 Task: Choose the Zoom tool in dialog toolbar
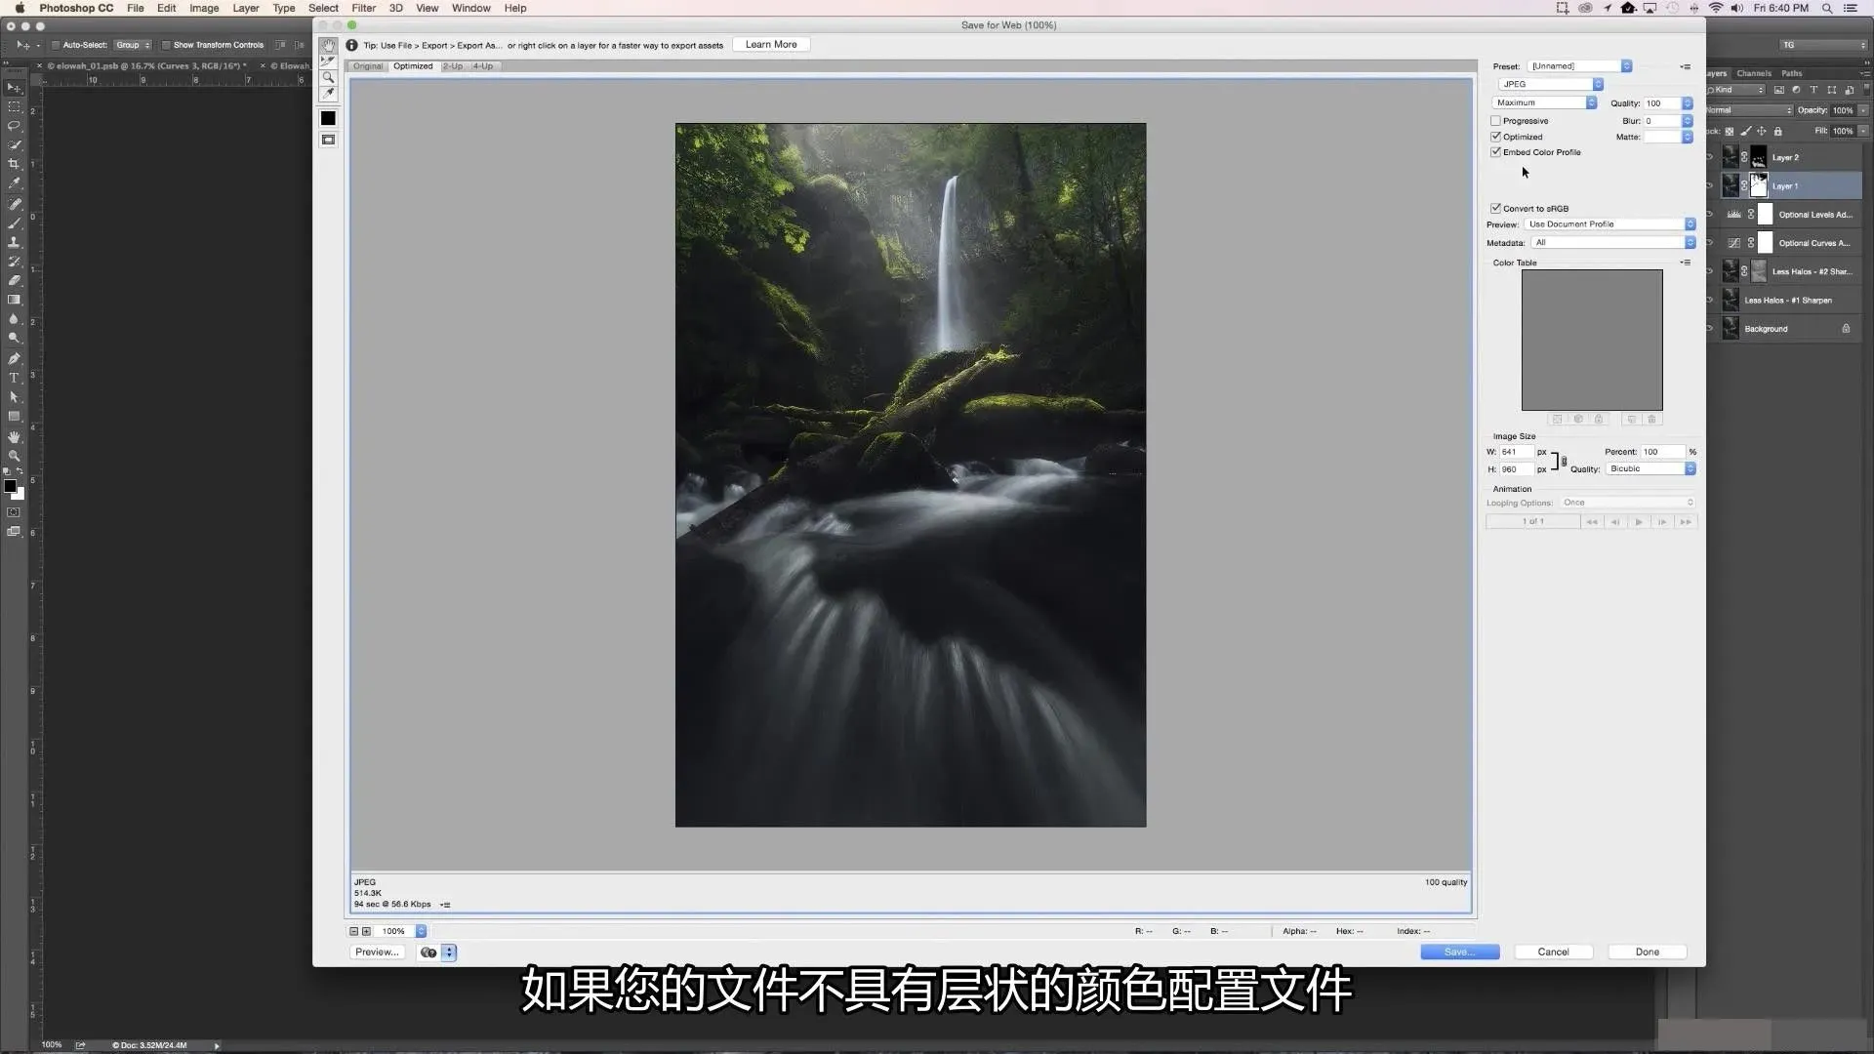point(329,78)
